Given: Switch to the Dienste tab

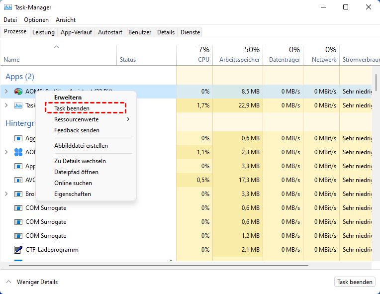Looking at the screenshot, I should coord(190,32).
